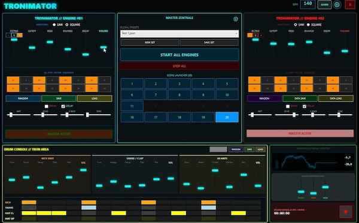Toggle first KICK step in drum grid
This screenshot has width=359, height=223.
tap(29, 203)
